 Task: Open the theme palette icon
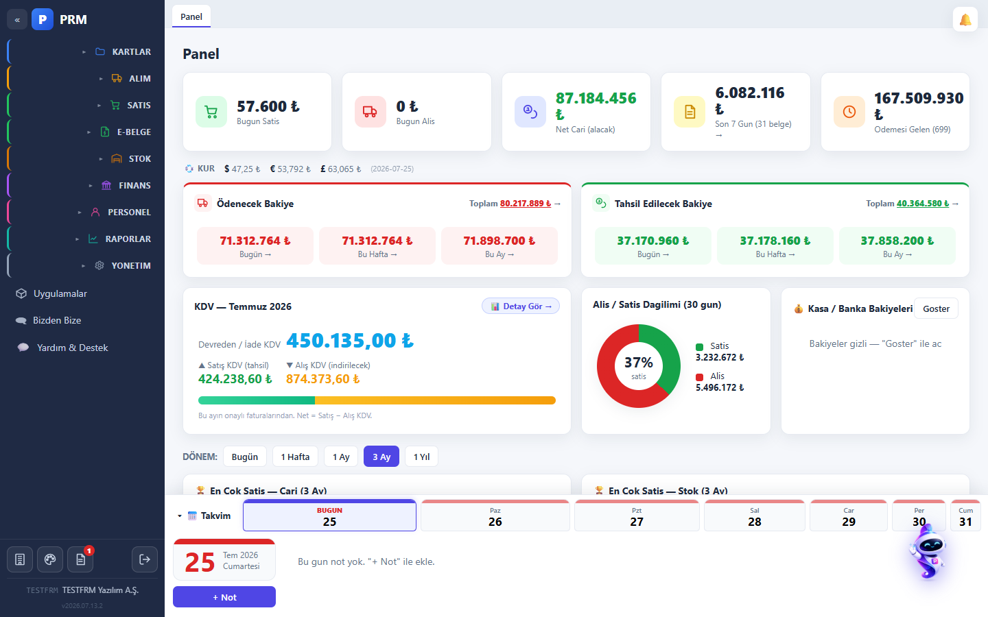(50, 559)
